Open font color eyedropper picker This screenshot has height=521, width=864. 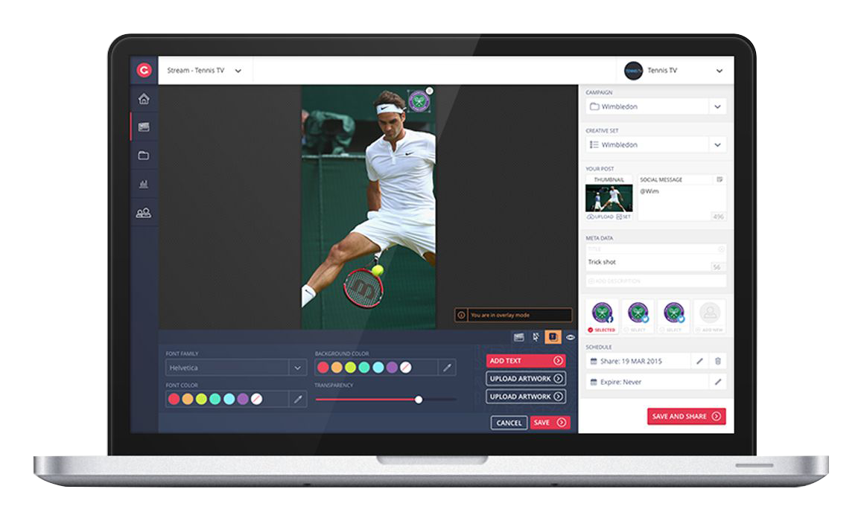(298, 399)
